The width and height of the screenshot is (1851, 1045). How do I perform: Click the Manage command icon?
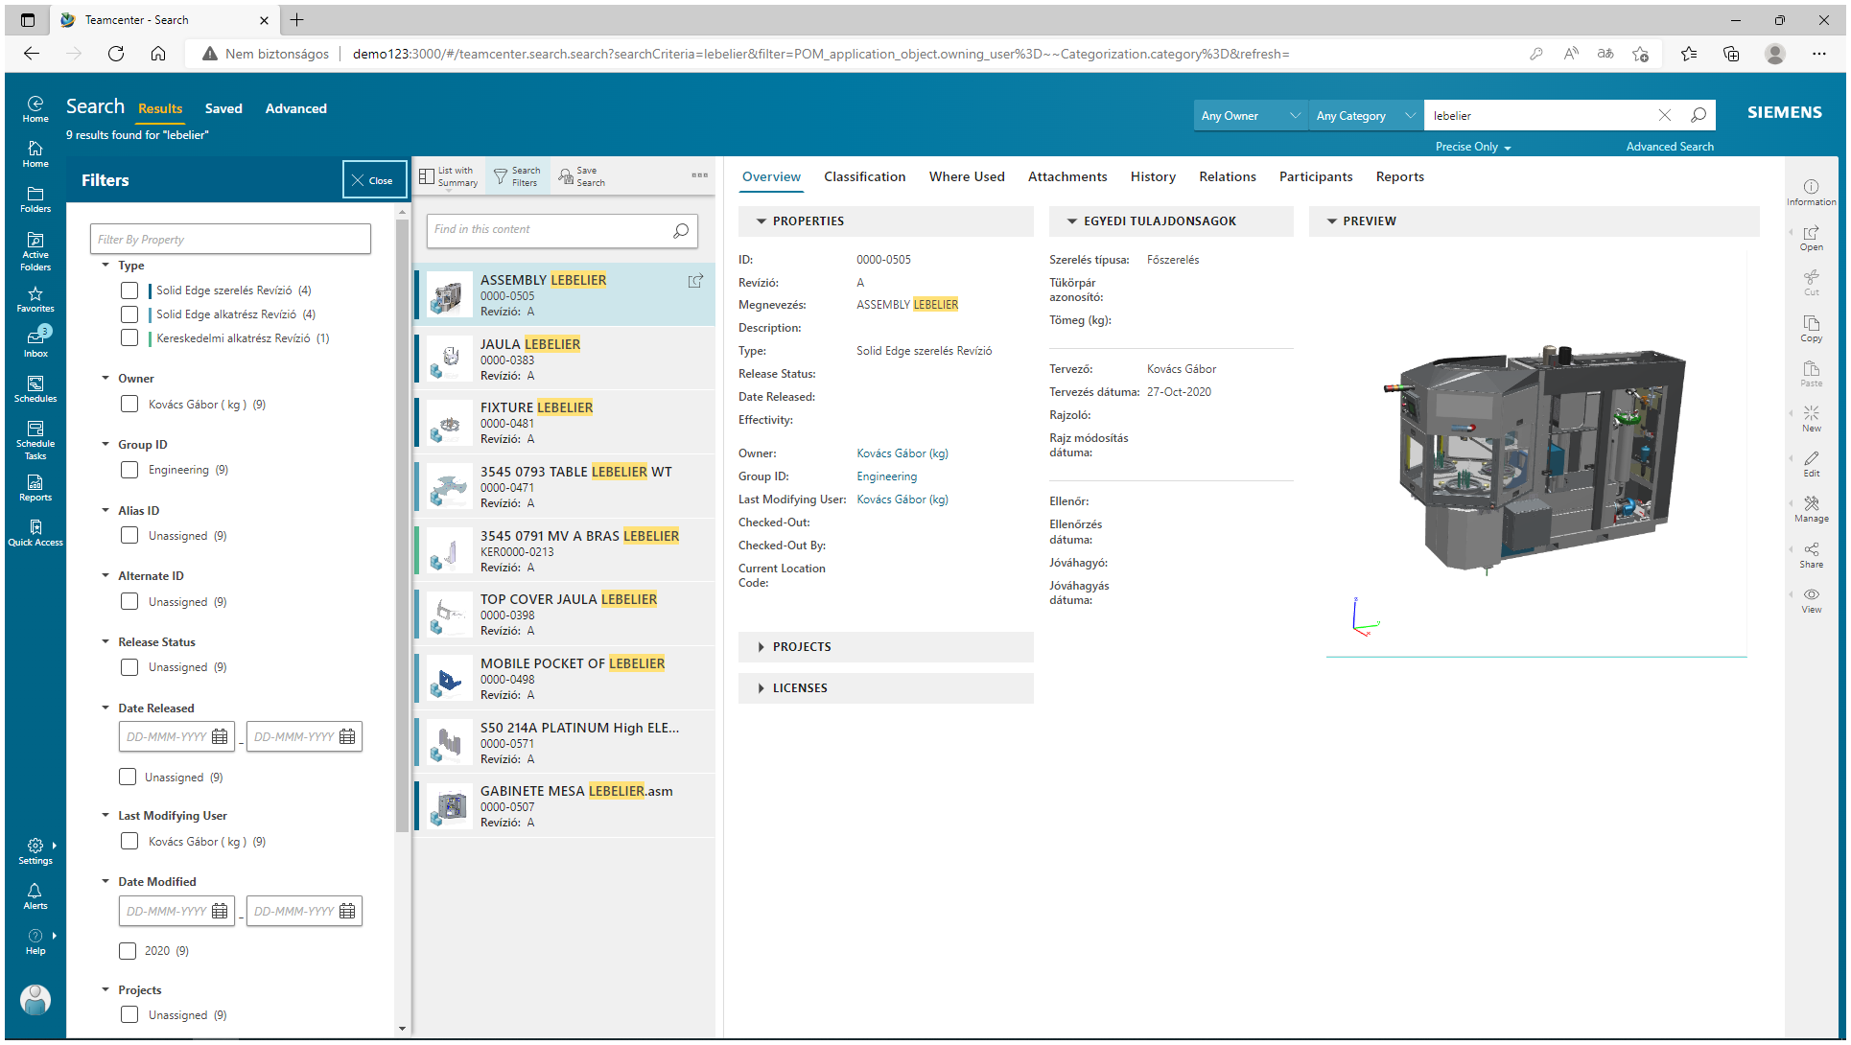(x=1811, y=509)
